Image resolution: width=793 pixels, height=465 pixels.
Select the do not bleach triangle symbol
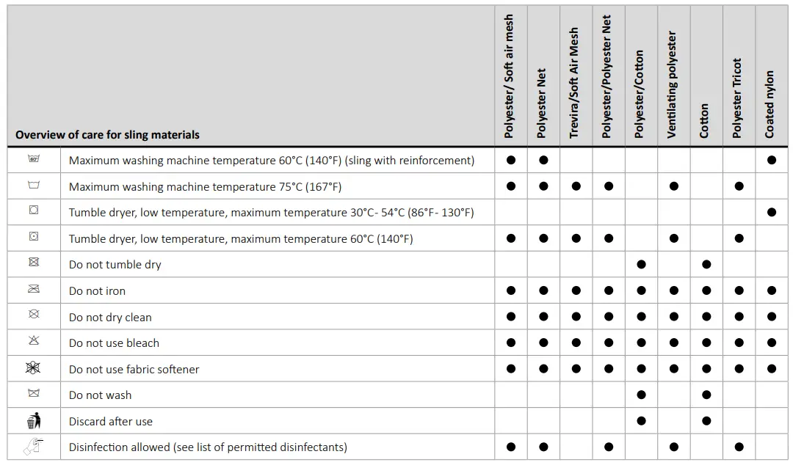34,342
